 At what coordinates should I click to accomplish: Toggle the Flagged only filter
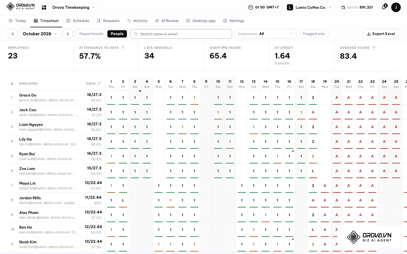[314, 34]
